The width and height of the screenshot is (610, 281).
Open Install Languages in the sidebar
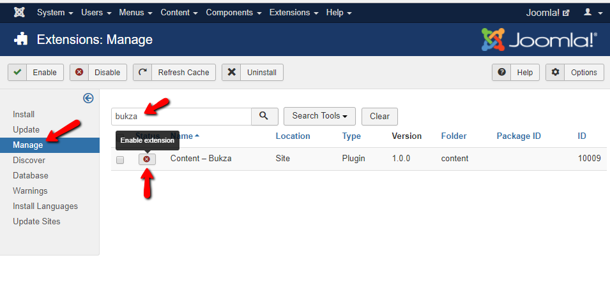45,206
